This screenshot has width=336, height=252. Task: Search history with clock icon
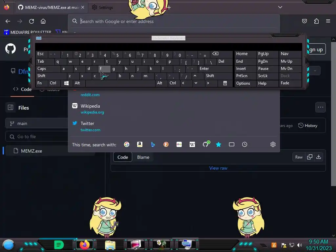244,144
